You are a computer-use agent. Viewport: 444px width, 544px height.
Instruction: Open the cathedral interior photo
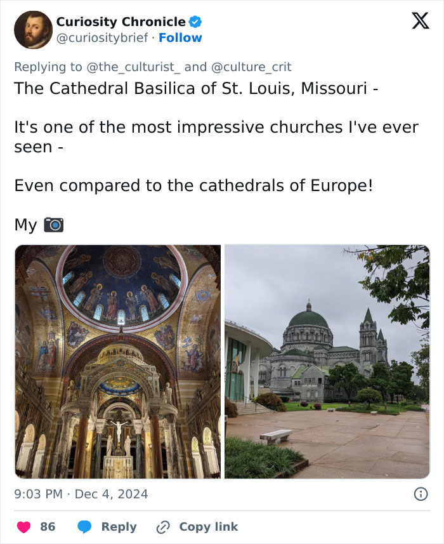tap(117, 361)
